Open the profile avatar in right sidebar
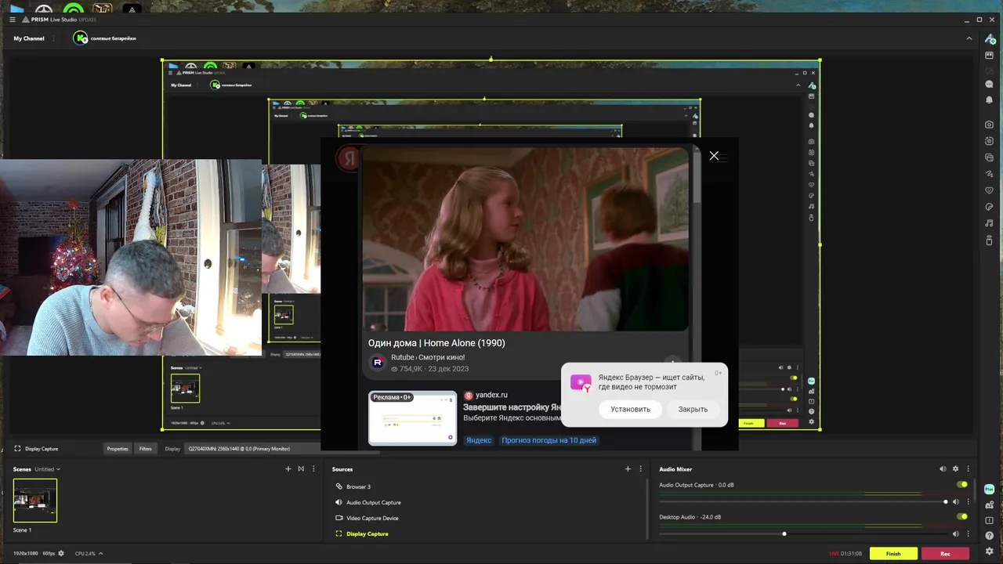The image size is (1003, 564). [x=989, y=38]
